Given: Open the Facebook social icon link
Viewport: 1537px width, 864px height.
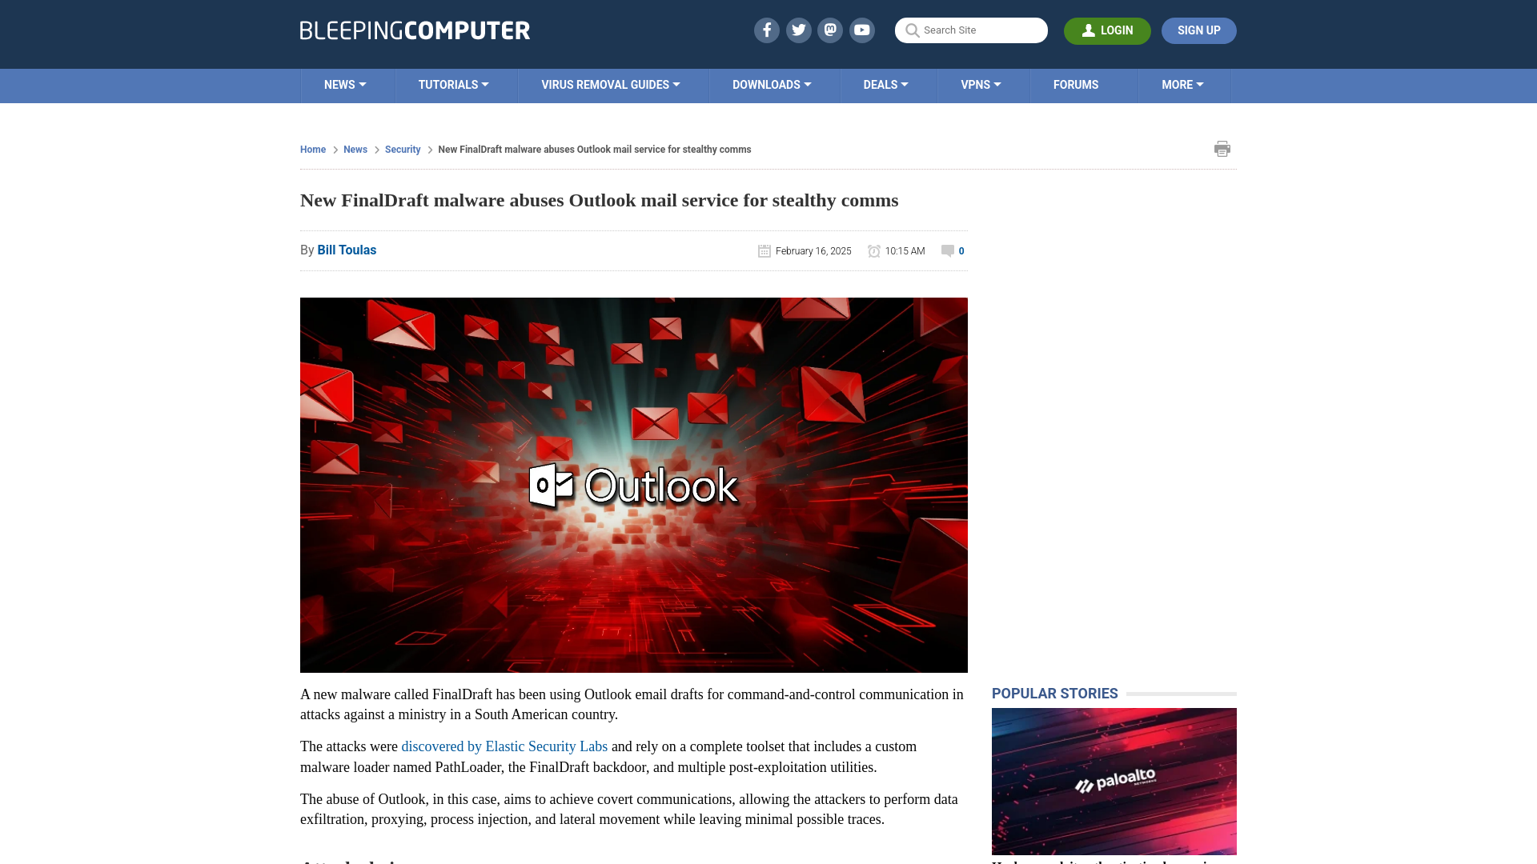Looking at the screenshot, I should click(766, 30).
